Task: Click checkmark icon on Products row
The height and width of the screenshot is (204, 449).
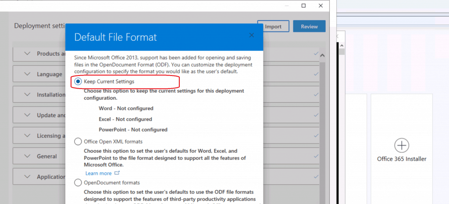Action: (316, 54)
